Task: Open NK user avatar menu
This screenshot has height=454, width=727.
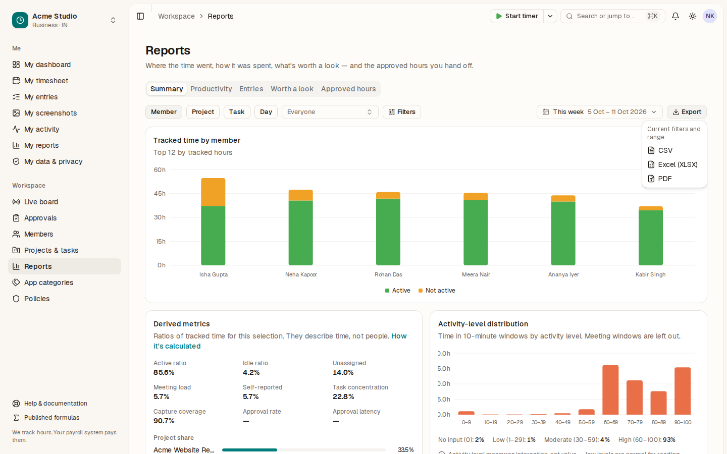Action: click(710, 16)
